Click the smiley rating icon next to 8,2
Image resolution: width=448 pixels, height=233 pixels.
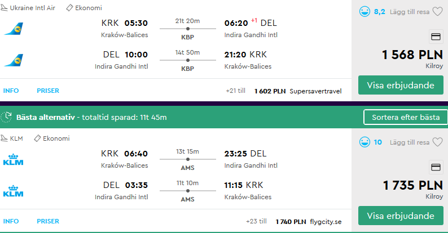(x=364, y=12)
